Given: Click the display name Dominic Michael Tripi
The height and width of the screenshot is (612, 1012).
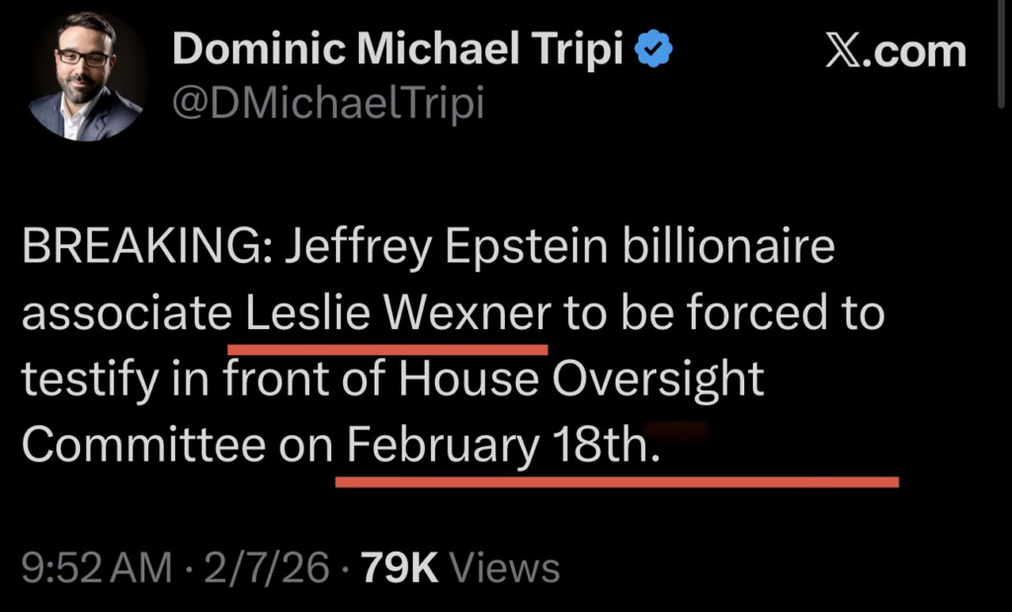Looking at the screenshot, I should coord(397,50).
